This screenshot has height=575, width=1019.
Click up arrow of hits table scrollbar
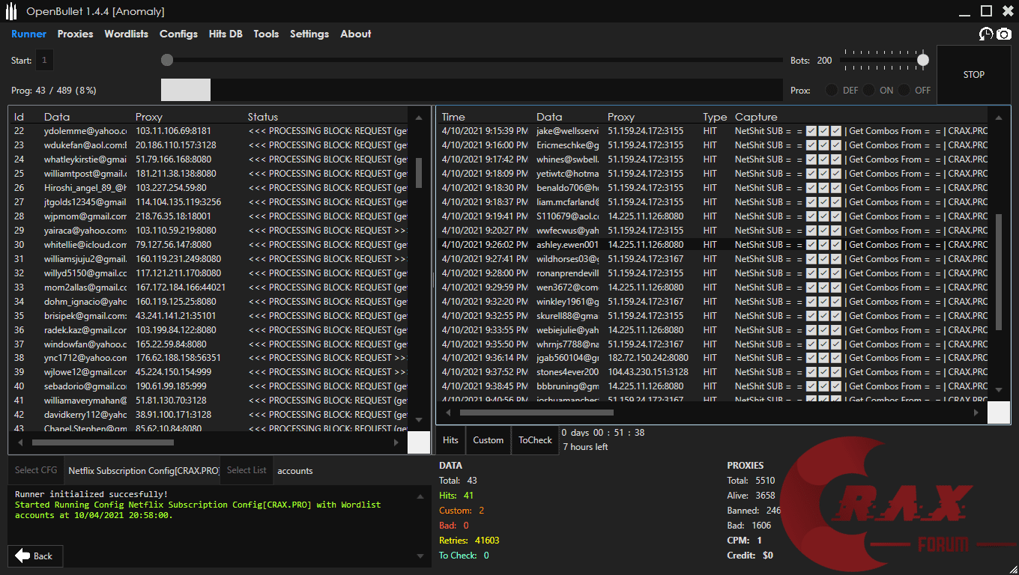click(998, 118)
